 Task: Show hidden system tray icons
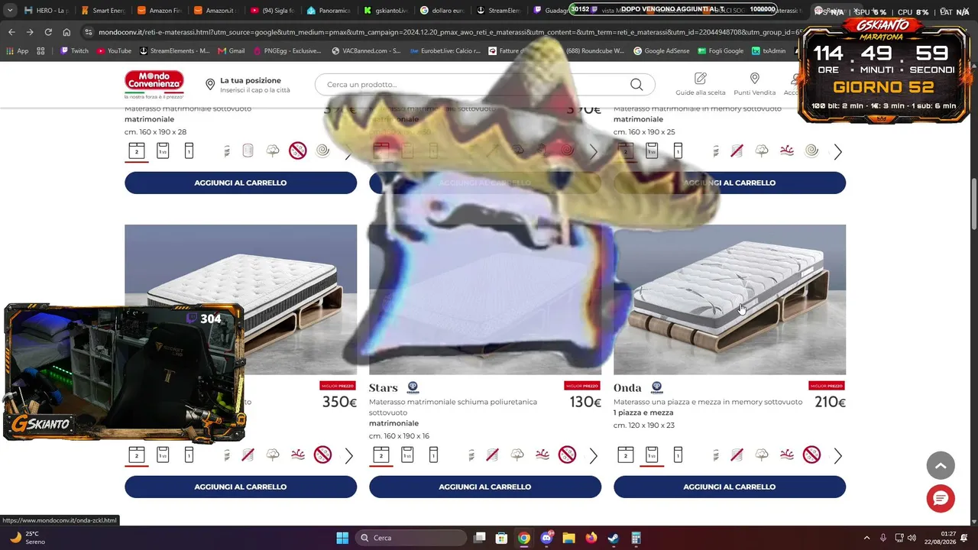point(866,538)
